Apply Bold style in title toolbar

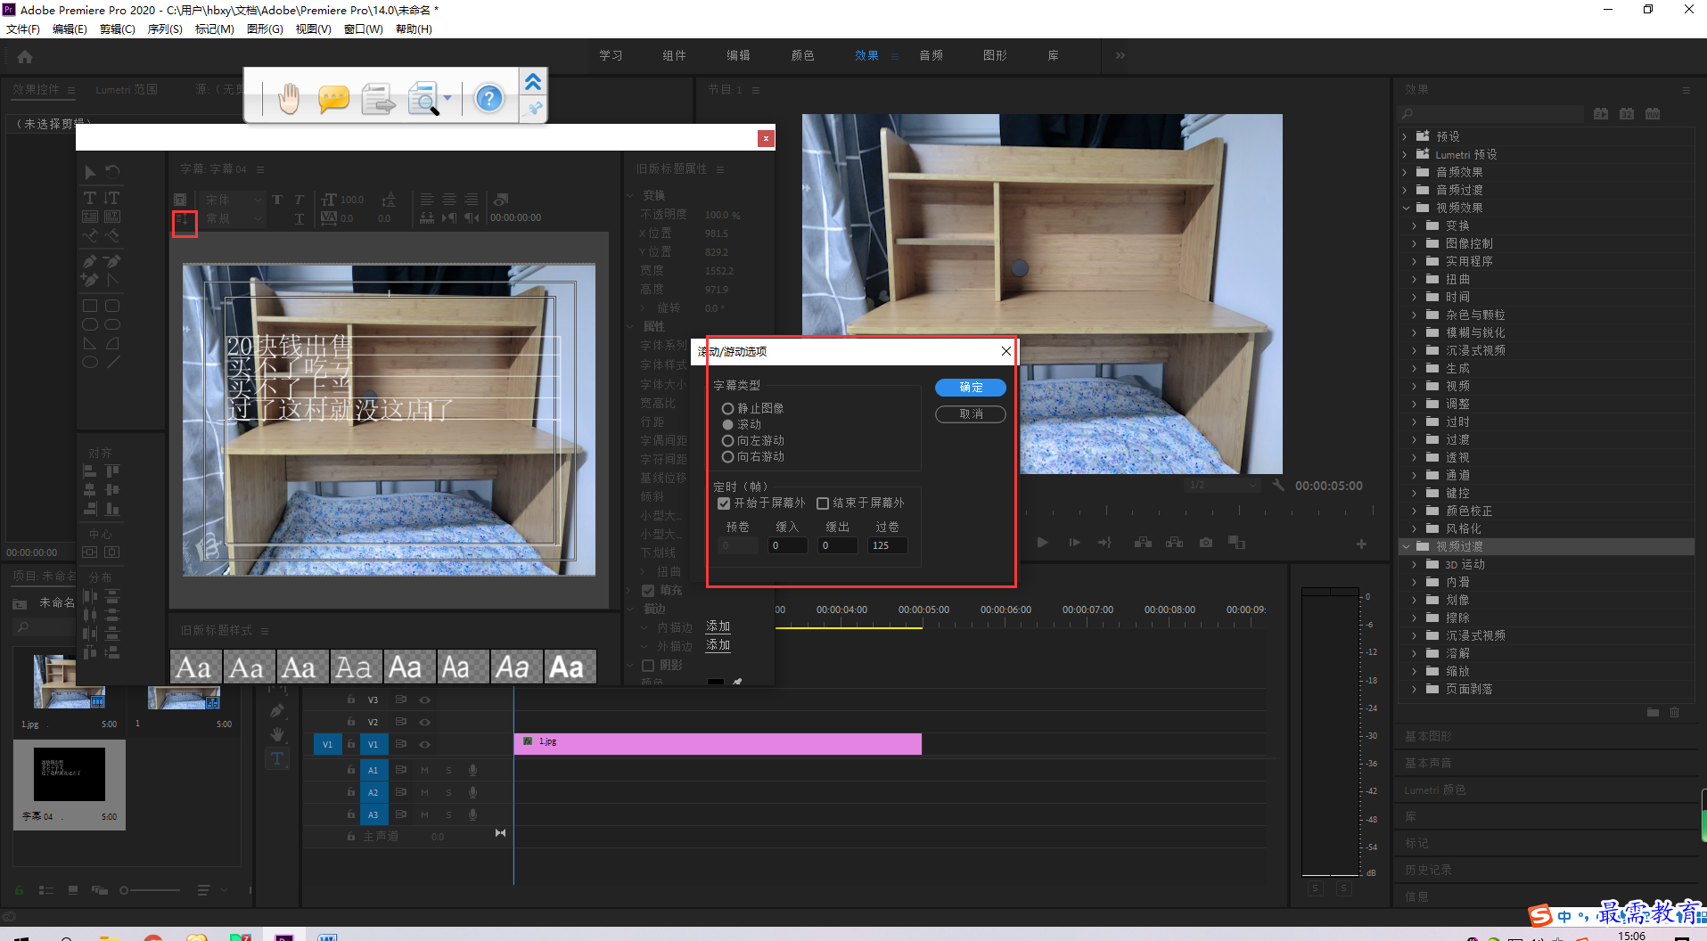point(277,200)
